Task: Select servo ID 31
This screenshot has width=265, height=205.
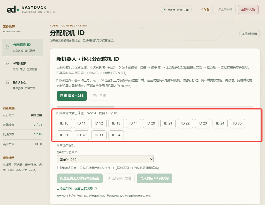Action: point(64,135)
